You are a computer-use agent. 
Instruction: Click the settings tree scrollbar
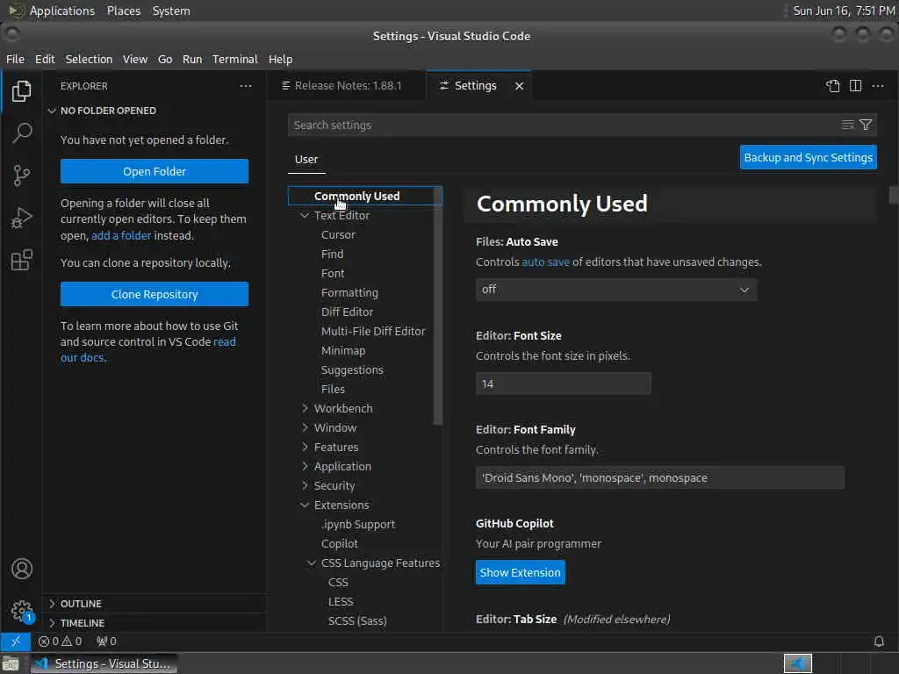click(437, 306)
